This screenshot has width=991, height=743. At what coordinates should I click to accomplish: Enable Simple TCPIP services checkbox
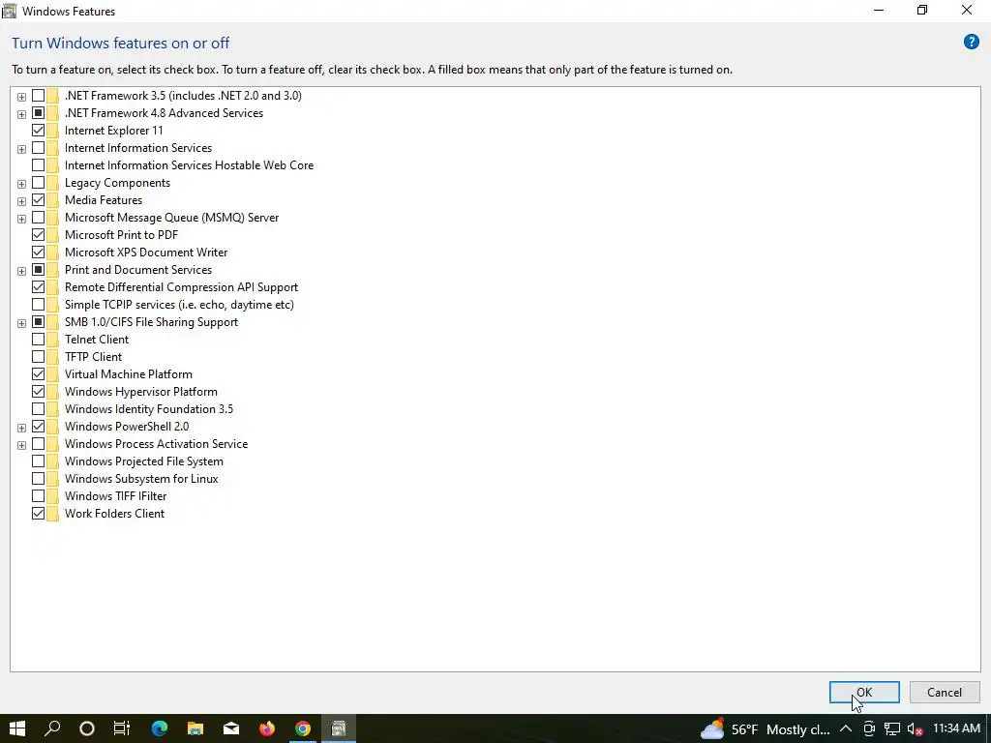[x=38, y=305]
